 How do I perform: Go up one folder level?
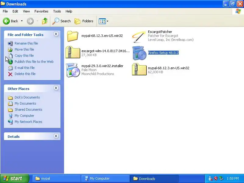[45, 21]
